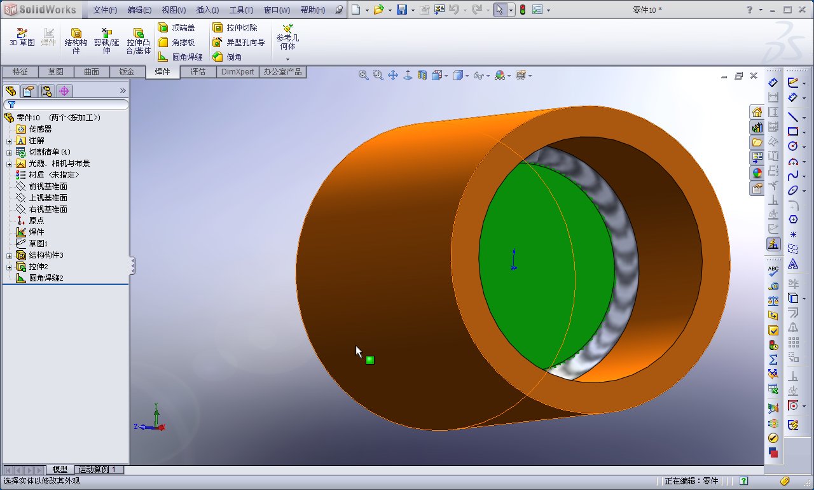This screenshot has height=490, width=814.
Task: Open the 视图(V) menu
Action: point(174,10)
